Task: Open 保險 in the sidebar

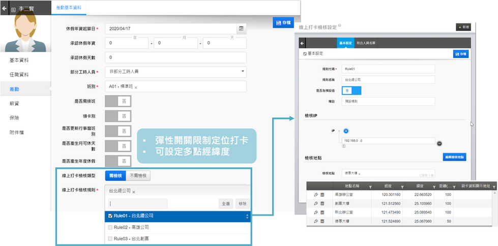Action: (x=14, y=118)
